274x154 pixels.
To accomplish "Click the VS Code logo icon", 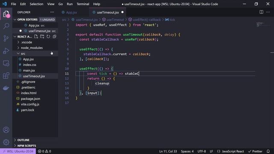I will tap(5, 4).
